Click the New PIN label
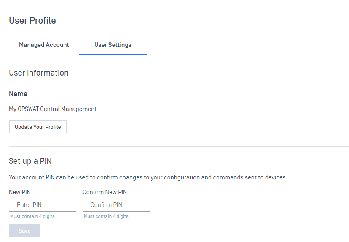349x242 pixels. (x=20, y=192)
